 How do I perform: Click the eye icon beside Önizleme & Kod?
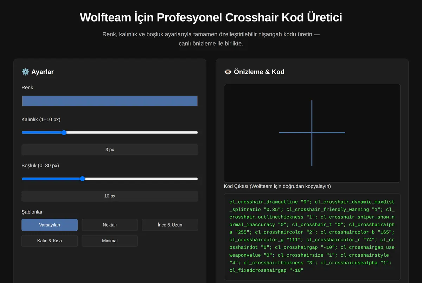pyautogui.click(x=228, y=72)
